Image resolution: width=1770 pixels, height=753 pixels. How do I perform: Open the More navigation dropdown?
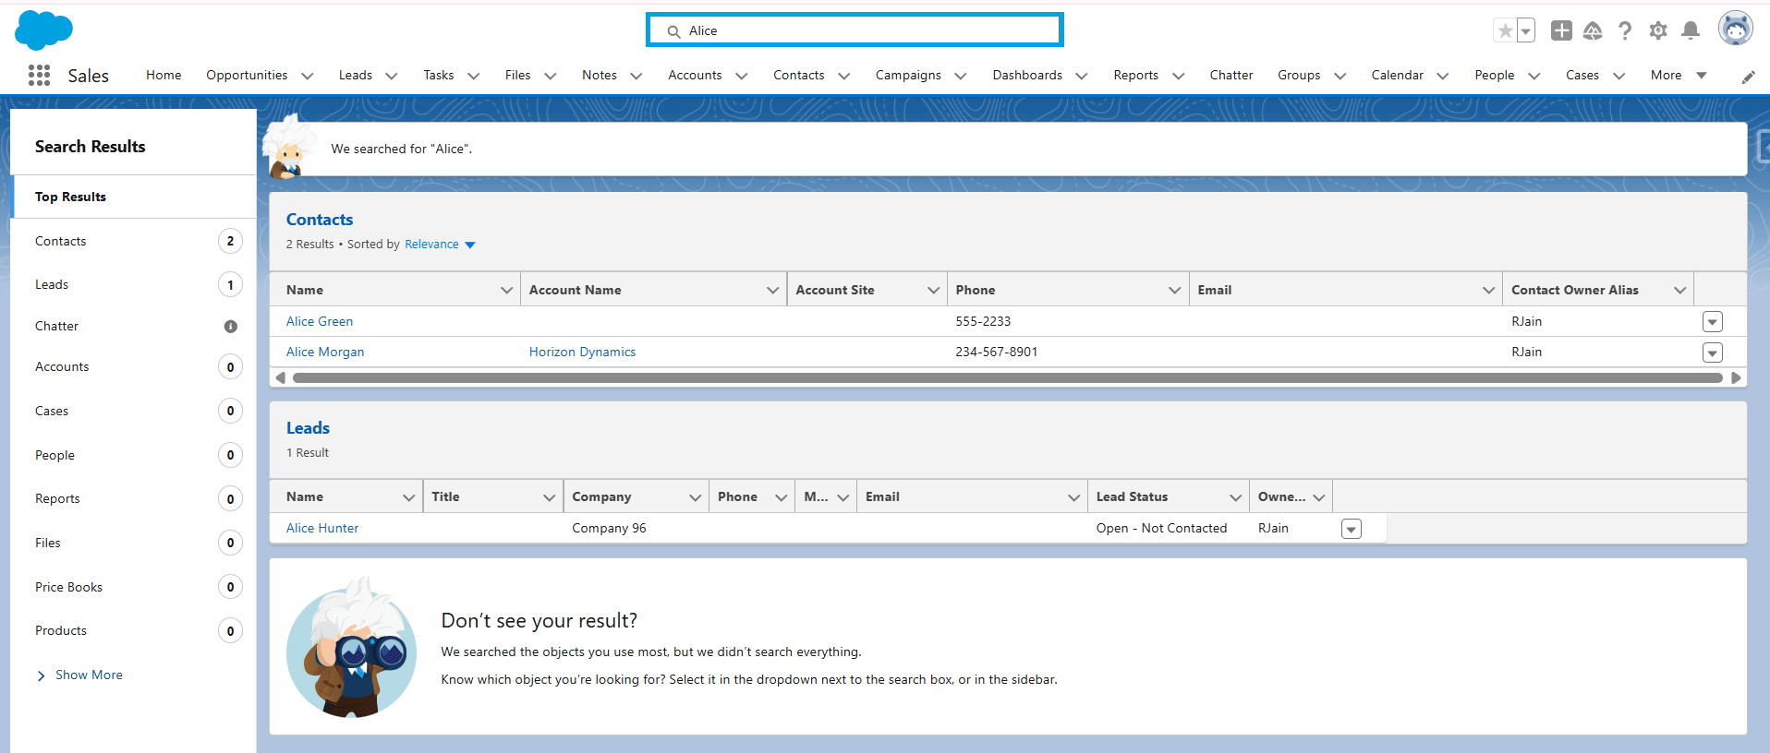[x=1679, y=76]
